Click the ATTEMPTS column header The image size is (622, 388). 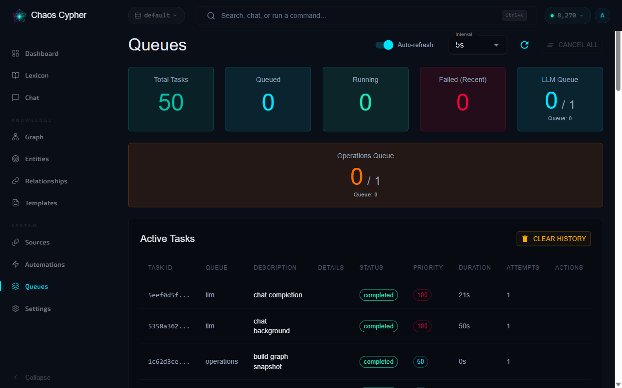coord(523,268)
